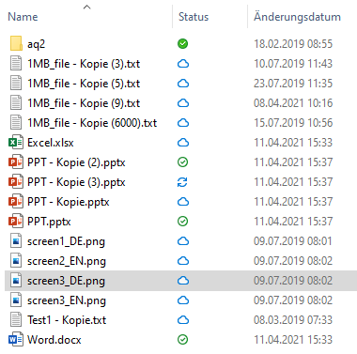Click the Word icon next to Word.docx
Viewport: 357px width, 354px height.
[x=16, y=340]
